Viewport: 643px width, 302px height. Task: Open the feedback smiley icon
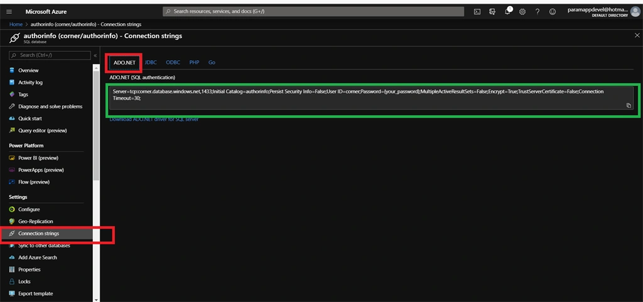click(553, 12)
